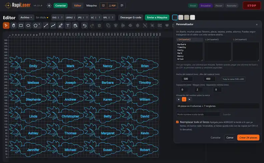
Task: Click the {etiqueta3} text area
Action: (246, 52)
